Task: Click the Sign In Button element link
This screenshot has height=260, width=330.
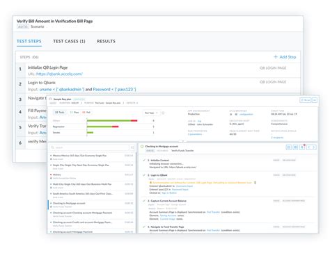Action: [169, 193]
